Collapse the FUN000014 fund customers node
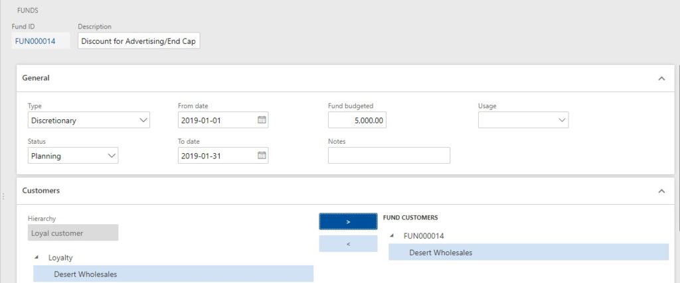The height and width of the screenshot is (283, 680). pos(393,235)
